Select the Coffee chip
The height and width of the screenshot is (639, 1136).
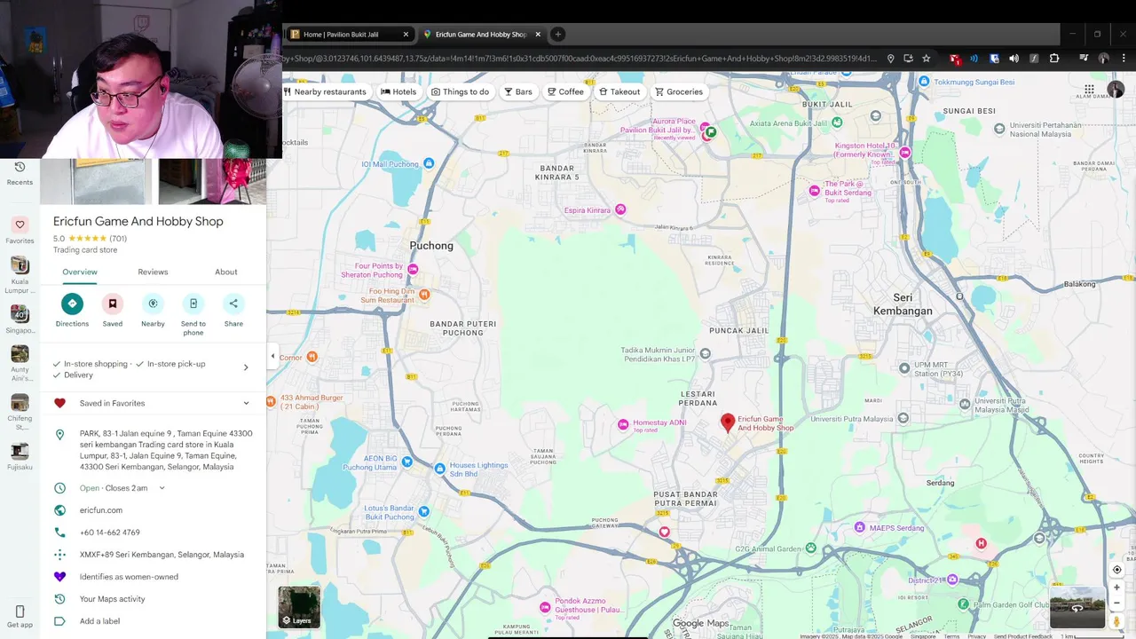(x=565, y=91)
